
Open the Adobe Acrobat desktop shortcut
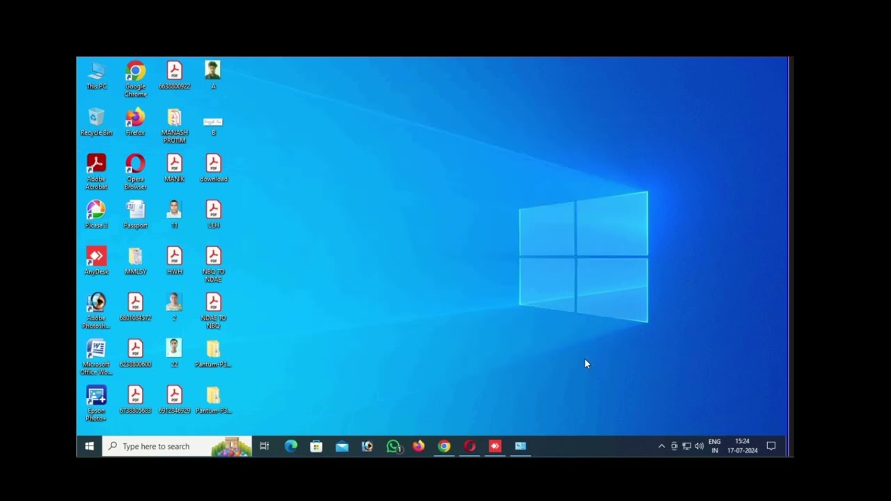pos(96,172)
